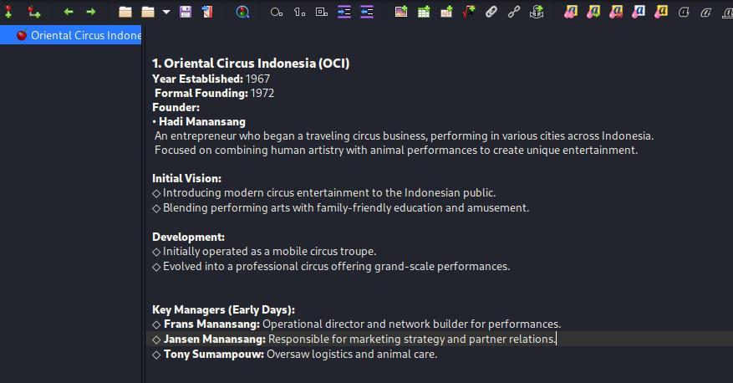Click 'Initially operated as a mobile circus troupe'
The image size is (733, 383).
coord(264,251)
